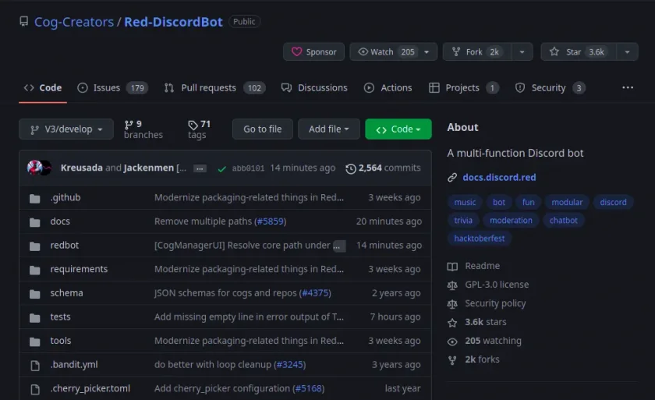Open the more tabs ellipsis menu
This screenshot has width=655, height=400.
pyautogui.click(x=628, y=87)
